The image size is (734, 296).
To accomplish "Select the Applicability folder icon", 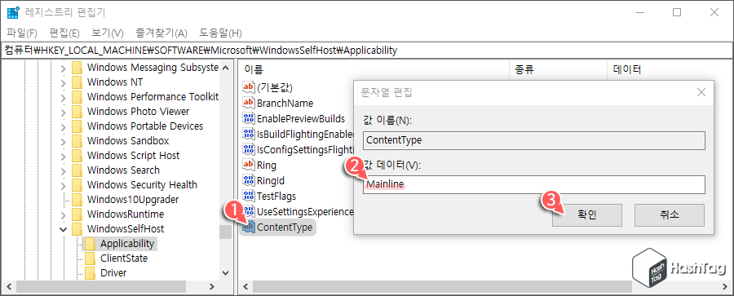I will coord(91,244).
